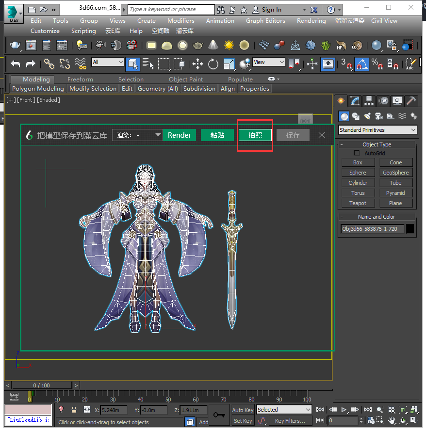The width and height of the screenshot is (426, 431).
Task: Click the keyword search box
Action: 171,10
